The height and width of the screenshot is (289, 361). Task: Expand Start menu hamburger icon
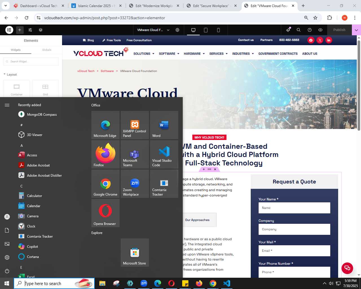point(7,105)
